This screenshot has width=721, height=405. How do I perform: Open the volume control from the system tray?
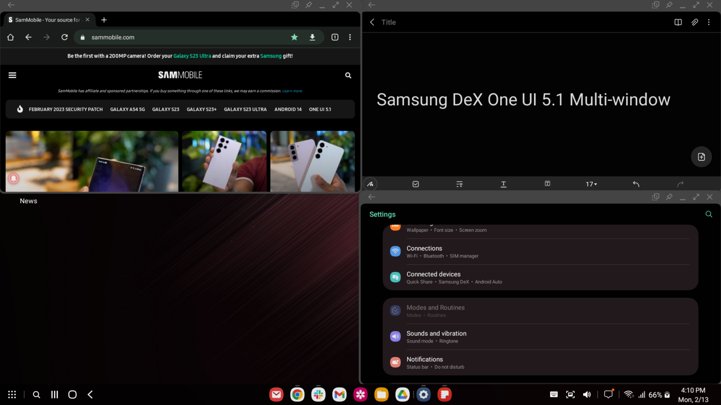(x=587, y=395)
